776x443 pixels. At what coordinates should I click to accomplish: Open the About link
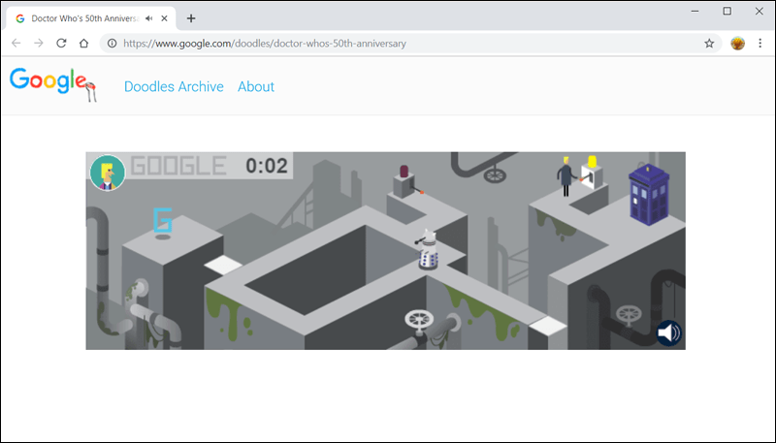256,86
